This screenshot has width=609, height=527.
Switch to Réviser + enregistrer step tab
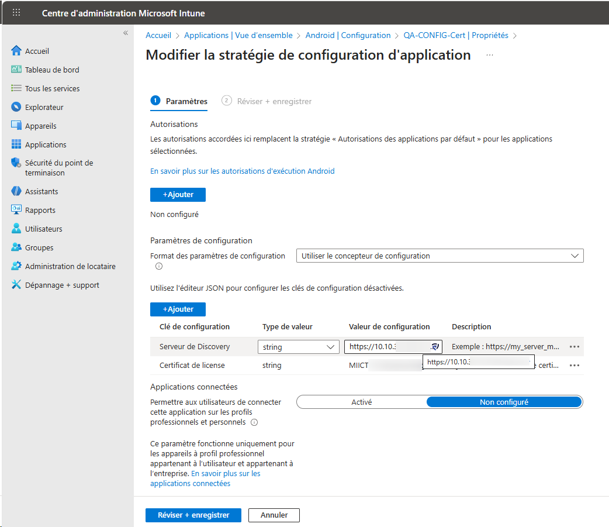click(274, 101)
